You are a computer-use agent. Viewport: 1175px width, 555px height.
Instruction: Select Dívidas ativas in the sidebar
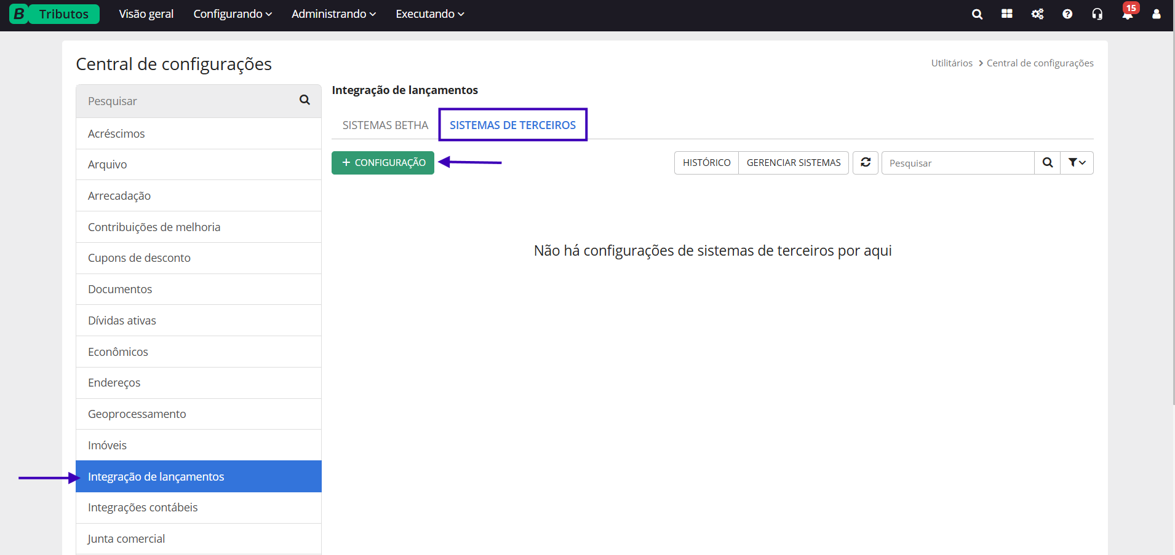[122, 320]
